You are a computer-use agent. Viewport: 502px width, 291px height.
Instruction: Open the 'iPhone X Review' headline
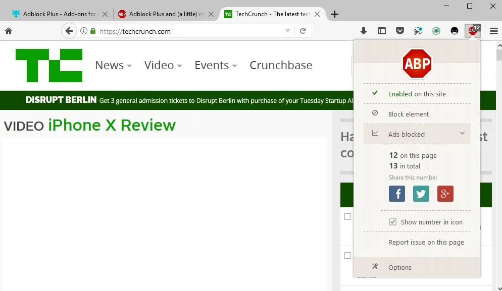[112, 125]
